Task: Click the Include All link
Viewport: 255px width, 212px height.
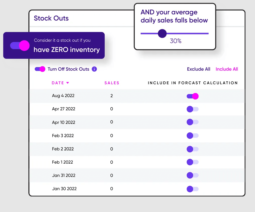Action: point(227,69)
